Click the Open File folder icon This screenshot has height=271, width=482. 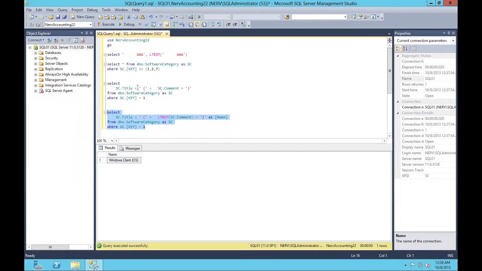click(51, 17)
